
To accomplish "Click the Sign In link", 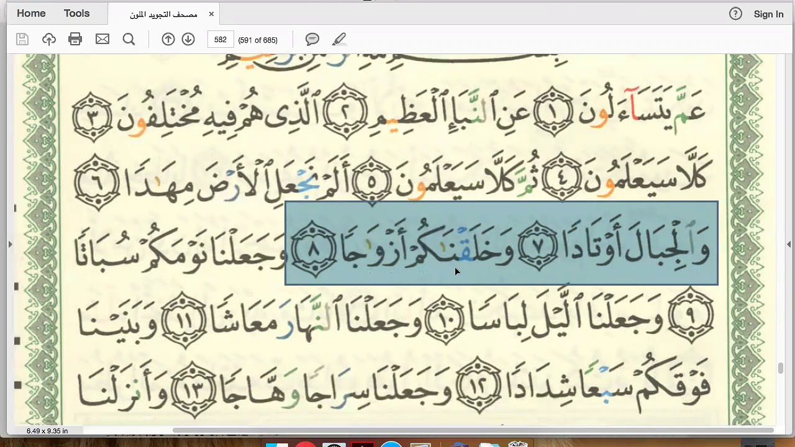I will click(x=768, y=14).
